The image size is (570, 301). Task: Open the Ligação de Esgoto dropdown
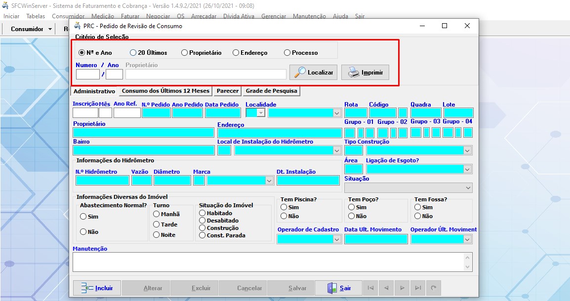point(467,169)
